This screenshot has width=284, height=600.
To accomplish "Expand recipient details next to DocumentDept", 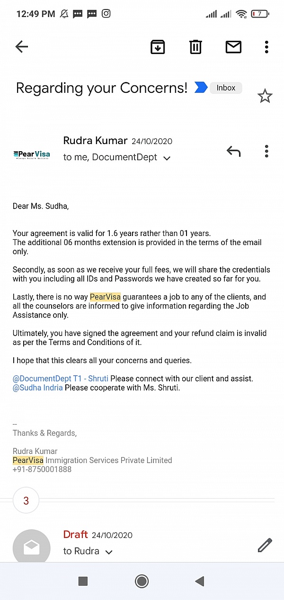I will pyautogui.click(x=167, y=158).
